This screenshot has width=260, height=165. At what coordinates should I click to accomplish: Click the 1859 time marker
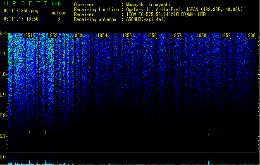(226, 35)
